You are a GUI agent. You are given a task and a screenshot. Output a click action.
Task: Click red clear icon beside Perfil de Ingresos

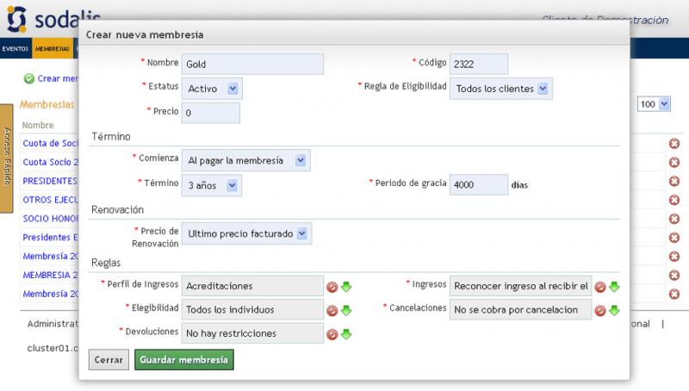point(332,287)
